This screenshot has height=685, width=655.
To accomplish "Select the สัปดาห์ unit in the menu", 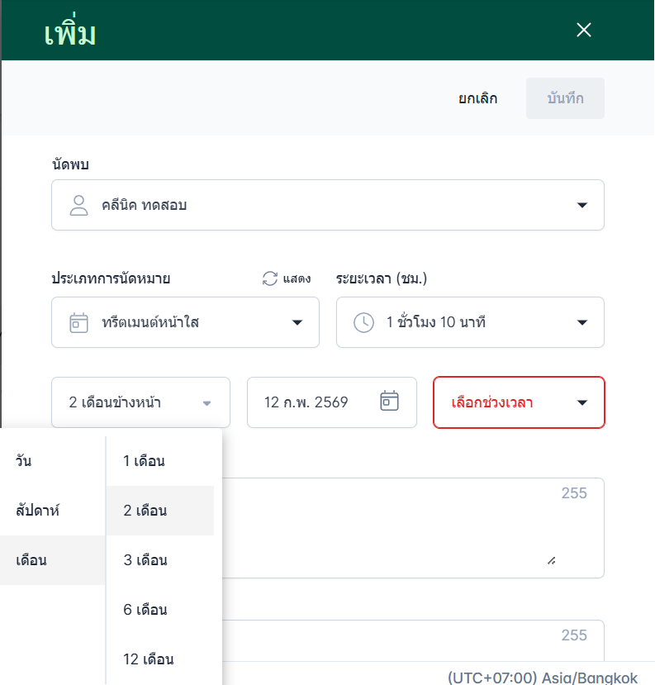I will coord(37,511).
